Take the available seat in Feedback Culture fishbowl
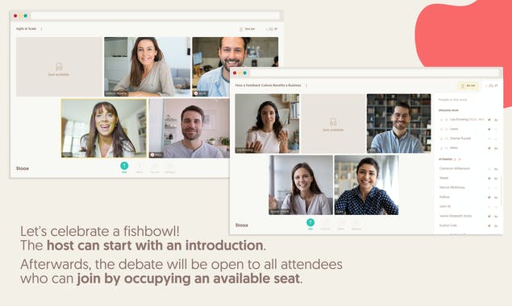Viewport: 512px width, 306px height. click(x=333, y=124)
